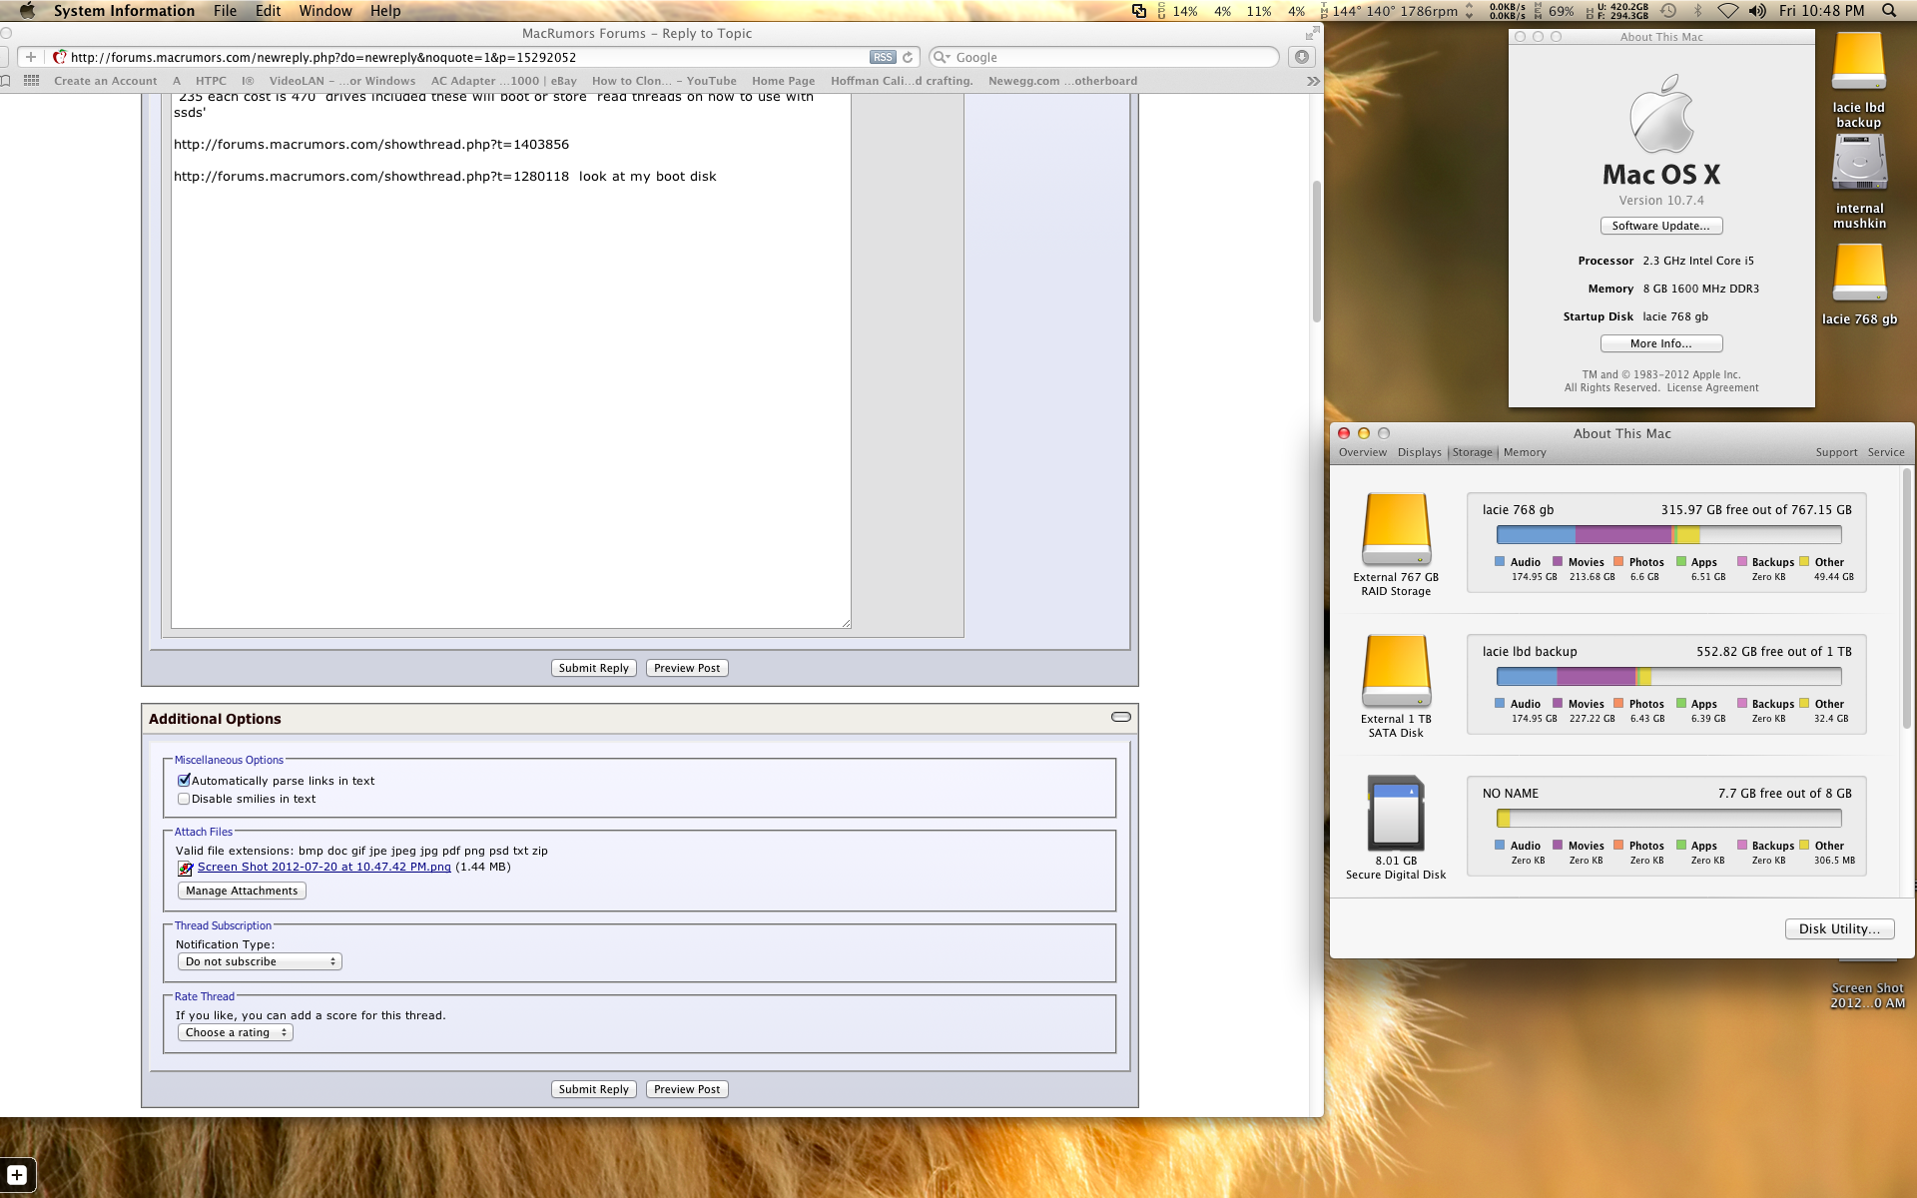Click the Service link in About This Mac
Screen dimensions: 1917x1198
click(1886, 452)
